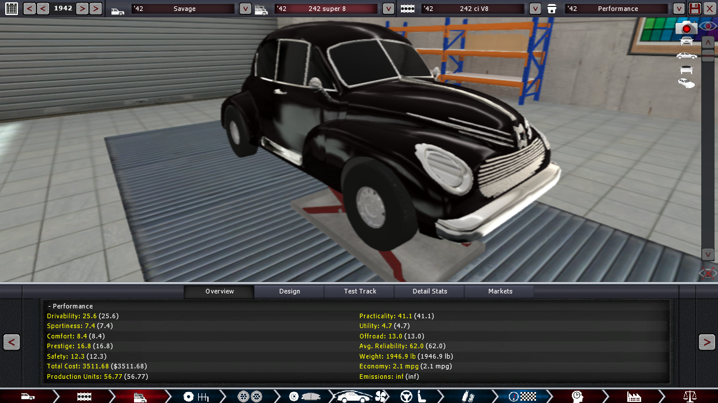This screenshot has height=403, width=718.
Task: Open the Markets tab
Action: click(500, 291)
